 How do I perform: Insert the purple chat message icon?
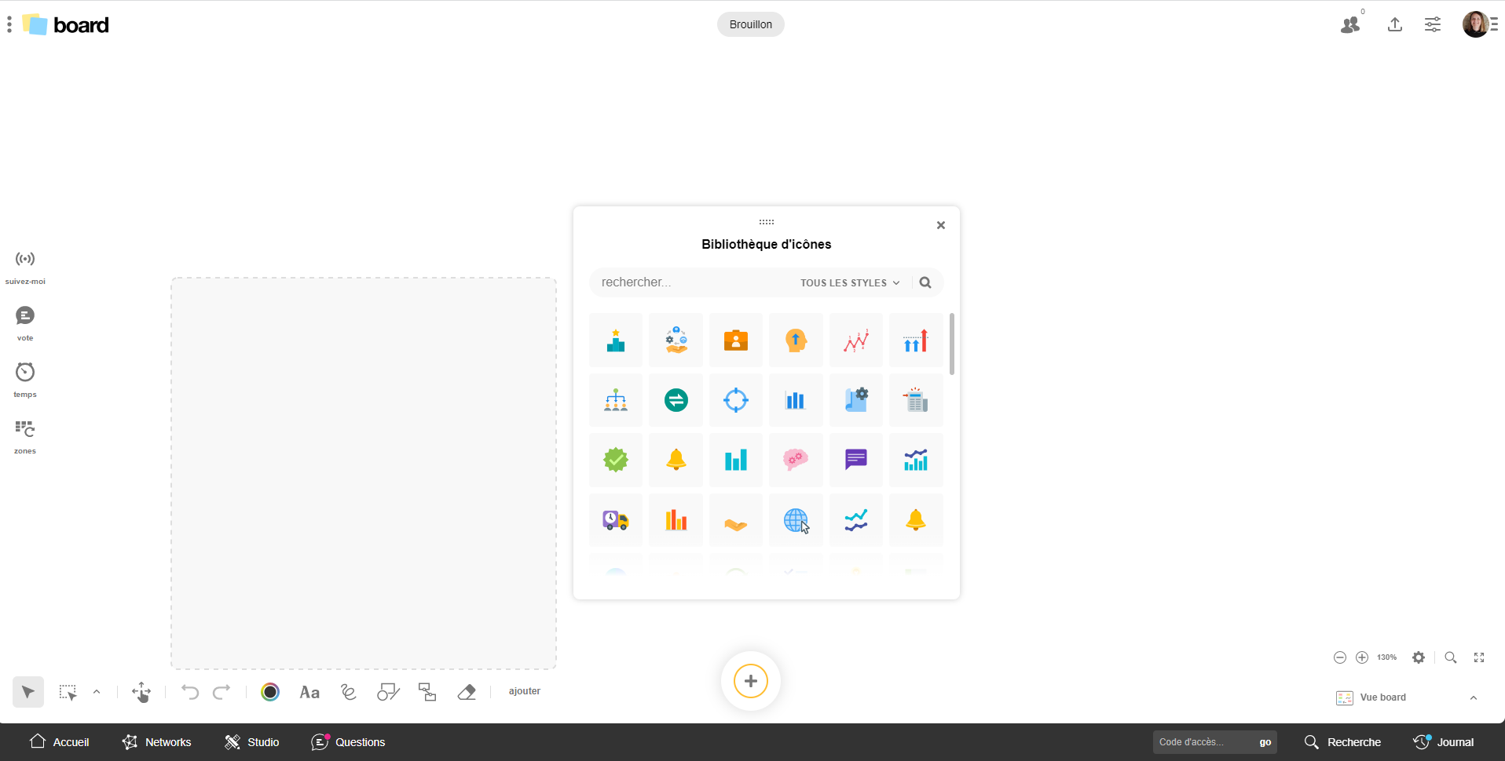pyautogui.click(x=855, y=460)
